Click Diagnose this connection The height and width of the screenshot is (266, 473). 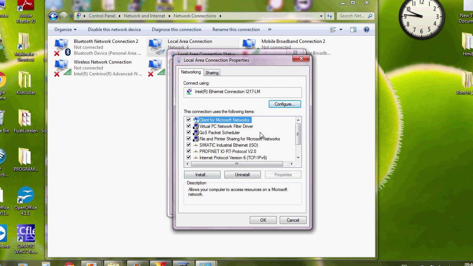coord(177,30)
